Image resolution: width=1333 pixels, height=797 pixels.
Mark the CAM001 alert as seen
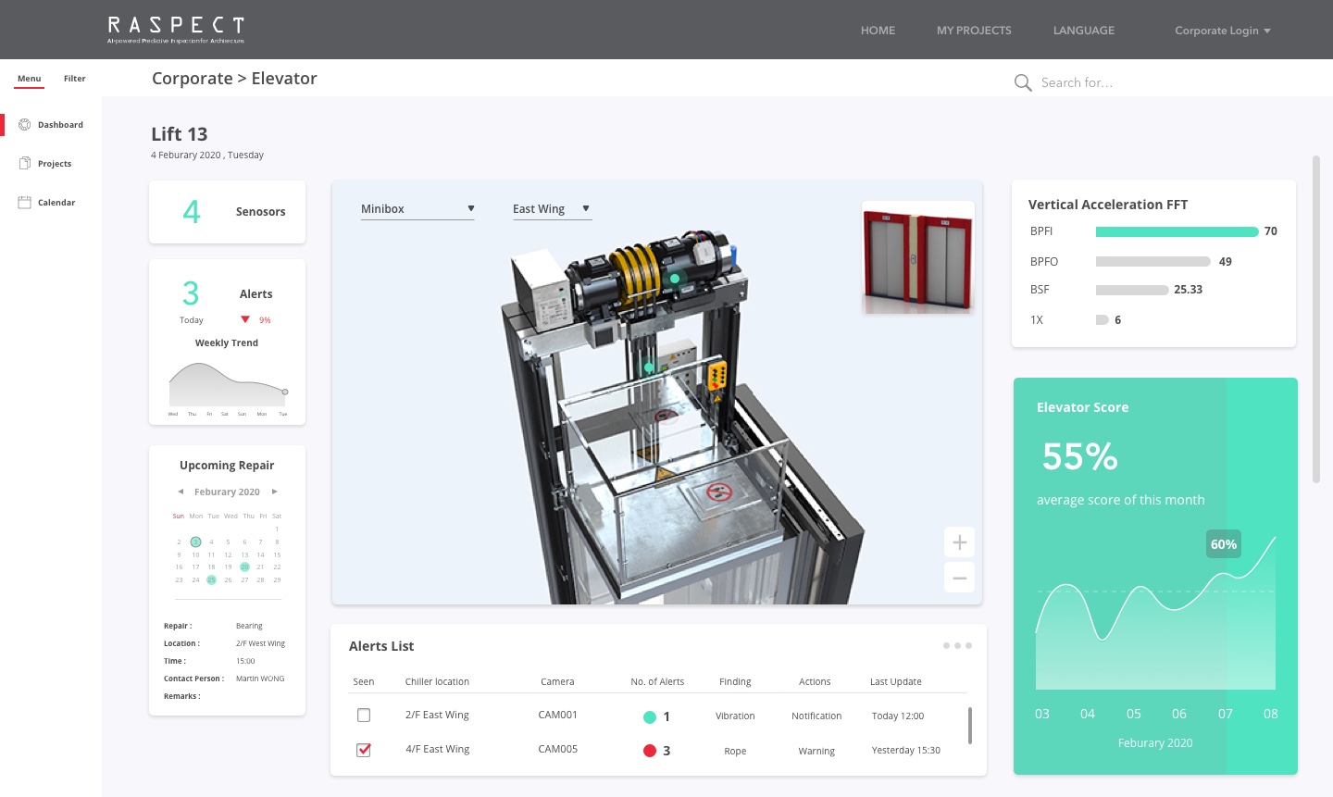pyautogui.click(x=364, y=715)
